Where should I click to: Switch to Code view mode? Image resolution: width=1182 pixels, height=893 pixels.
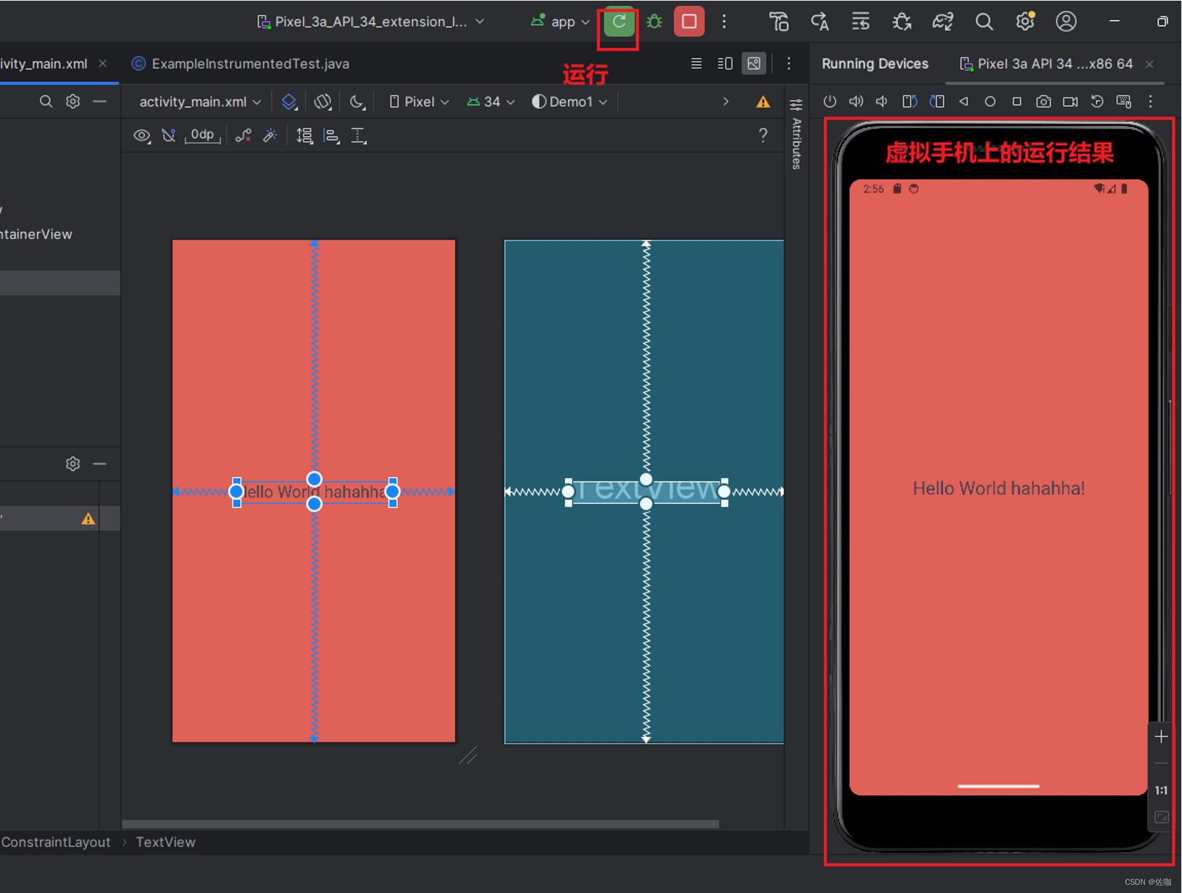696,64
